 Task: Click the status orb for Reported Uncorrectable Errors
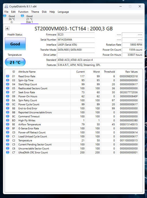click(8, 112)
